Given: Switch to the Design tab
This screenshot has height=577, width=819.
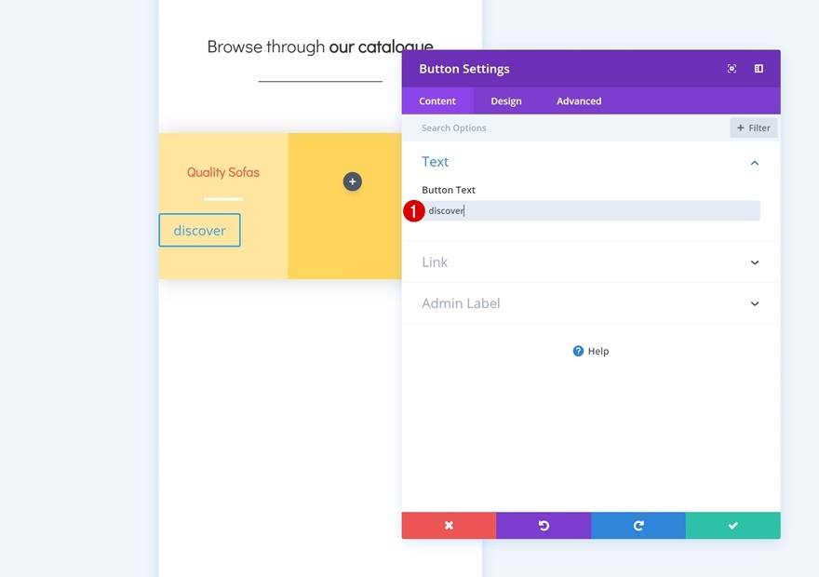Looking at the screenshot, I should tap(506, 101).
